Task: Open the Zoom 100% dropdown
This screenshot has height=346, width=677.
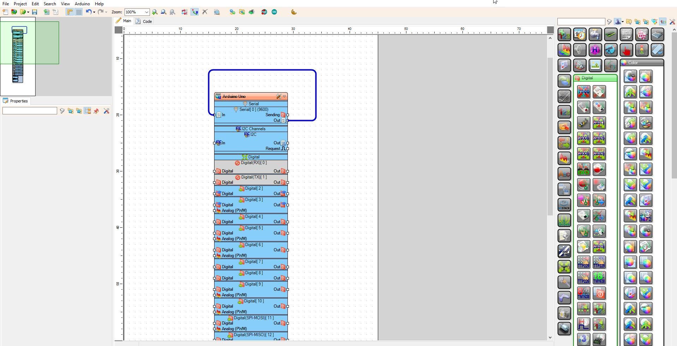Action: pyautogui.click(x=147, y=12)
